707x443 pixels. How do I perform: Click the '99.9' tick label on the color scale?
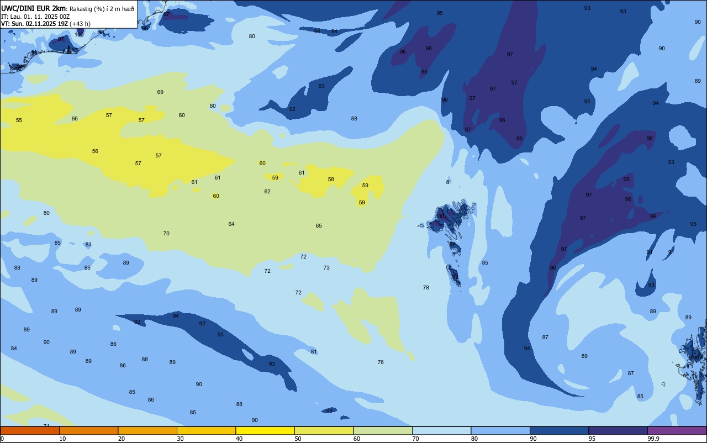click(x=653, y=439)
